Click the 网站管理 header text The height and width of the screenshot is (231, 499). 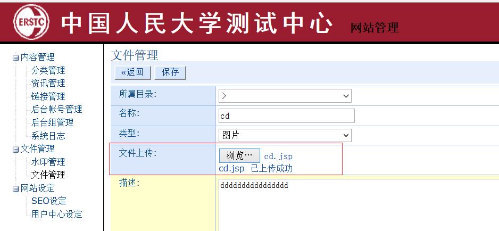pyautogui.click(x=375, y=28)
